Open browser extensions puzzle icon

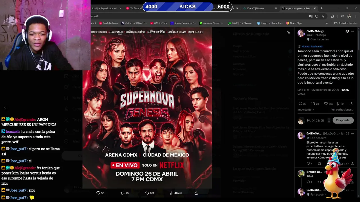332,16
